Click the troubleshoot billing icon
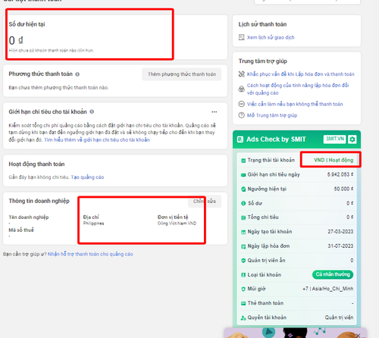Viewport: 379px width, 338px height. tap(242, 74)
